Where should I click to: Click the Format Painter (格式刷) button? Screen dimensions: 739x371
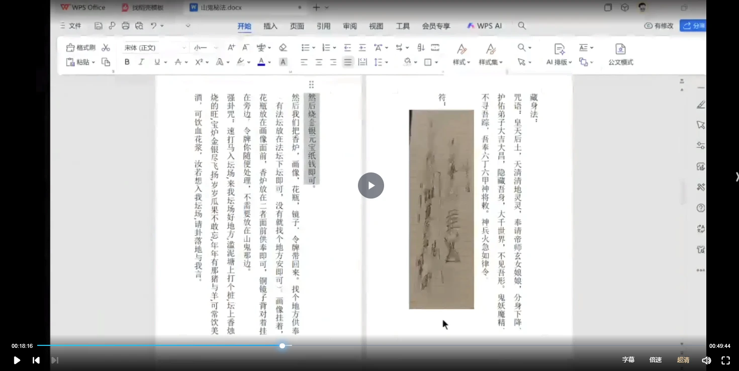[81, 47]
